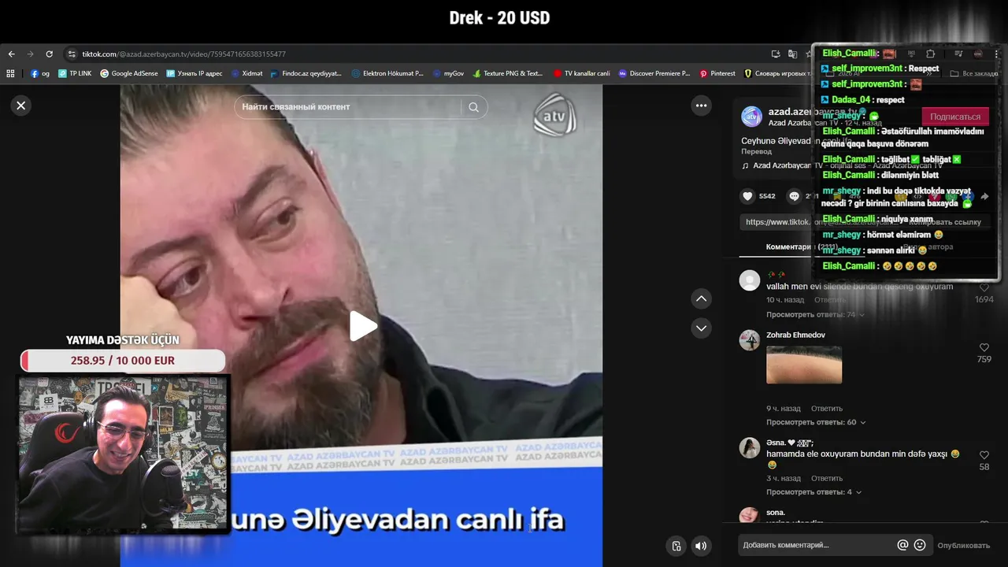Play the paused TikTok video
Viewport: 1008px width, 567px height.
point(362,326)
